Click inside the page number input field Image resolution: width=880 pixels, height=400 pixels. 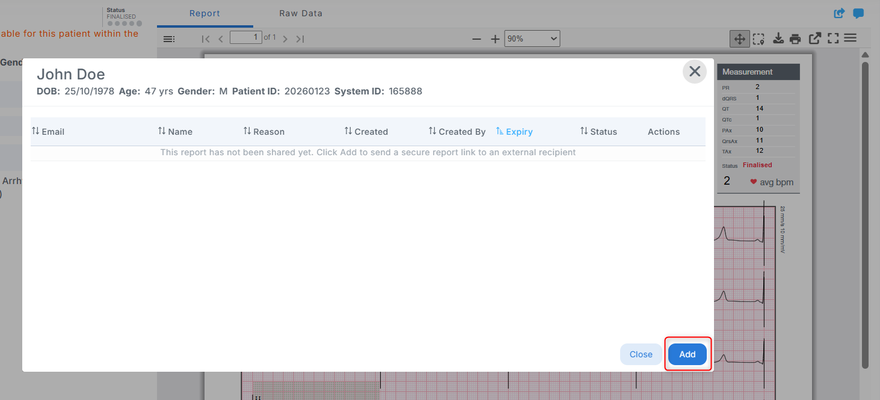pos(246,37)
